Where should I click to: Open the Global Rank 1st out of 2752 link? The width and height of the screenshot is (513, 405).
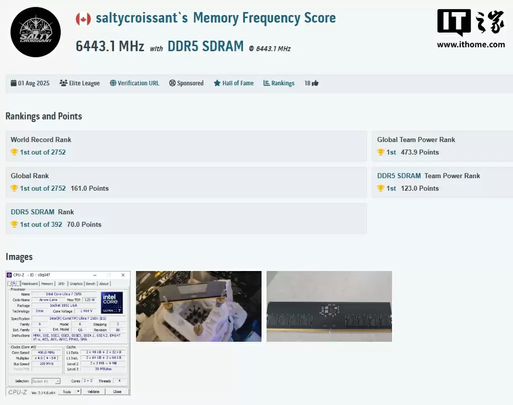[x=43, y=188]
